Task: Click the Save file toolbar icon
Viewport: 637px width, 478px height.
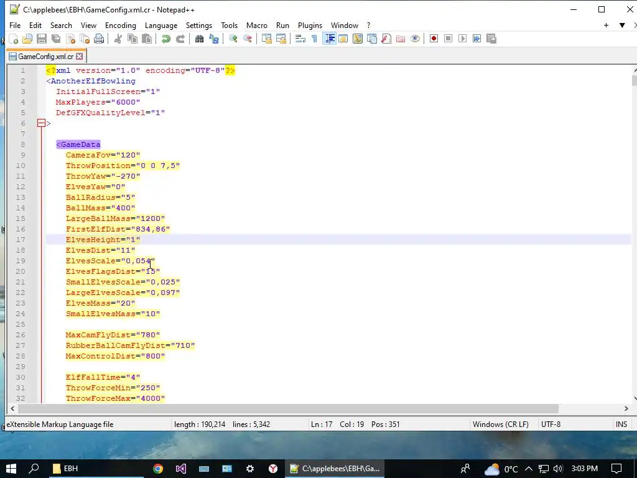Action: click(42, 39)
